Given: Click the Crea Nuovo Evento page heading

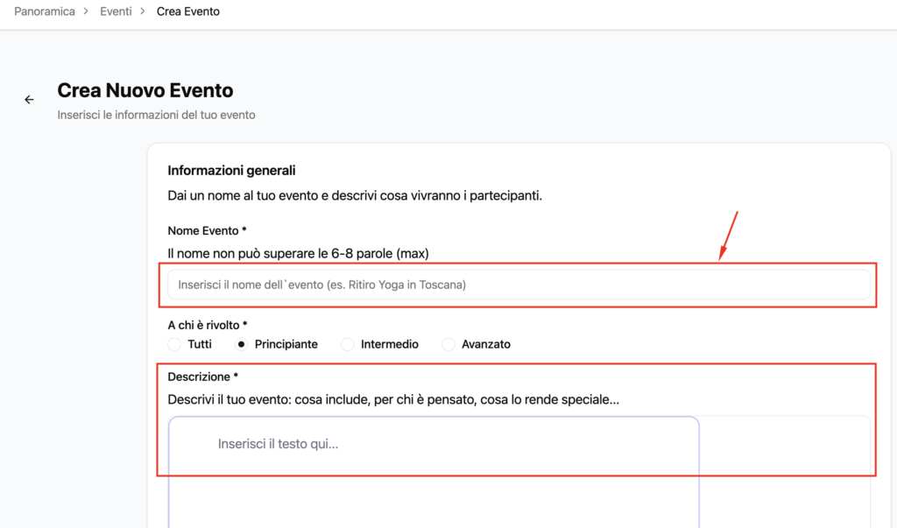Looking at the screenshot, I should [145, 90].
